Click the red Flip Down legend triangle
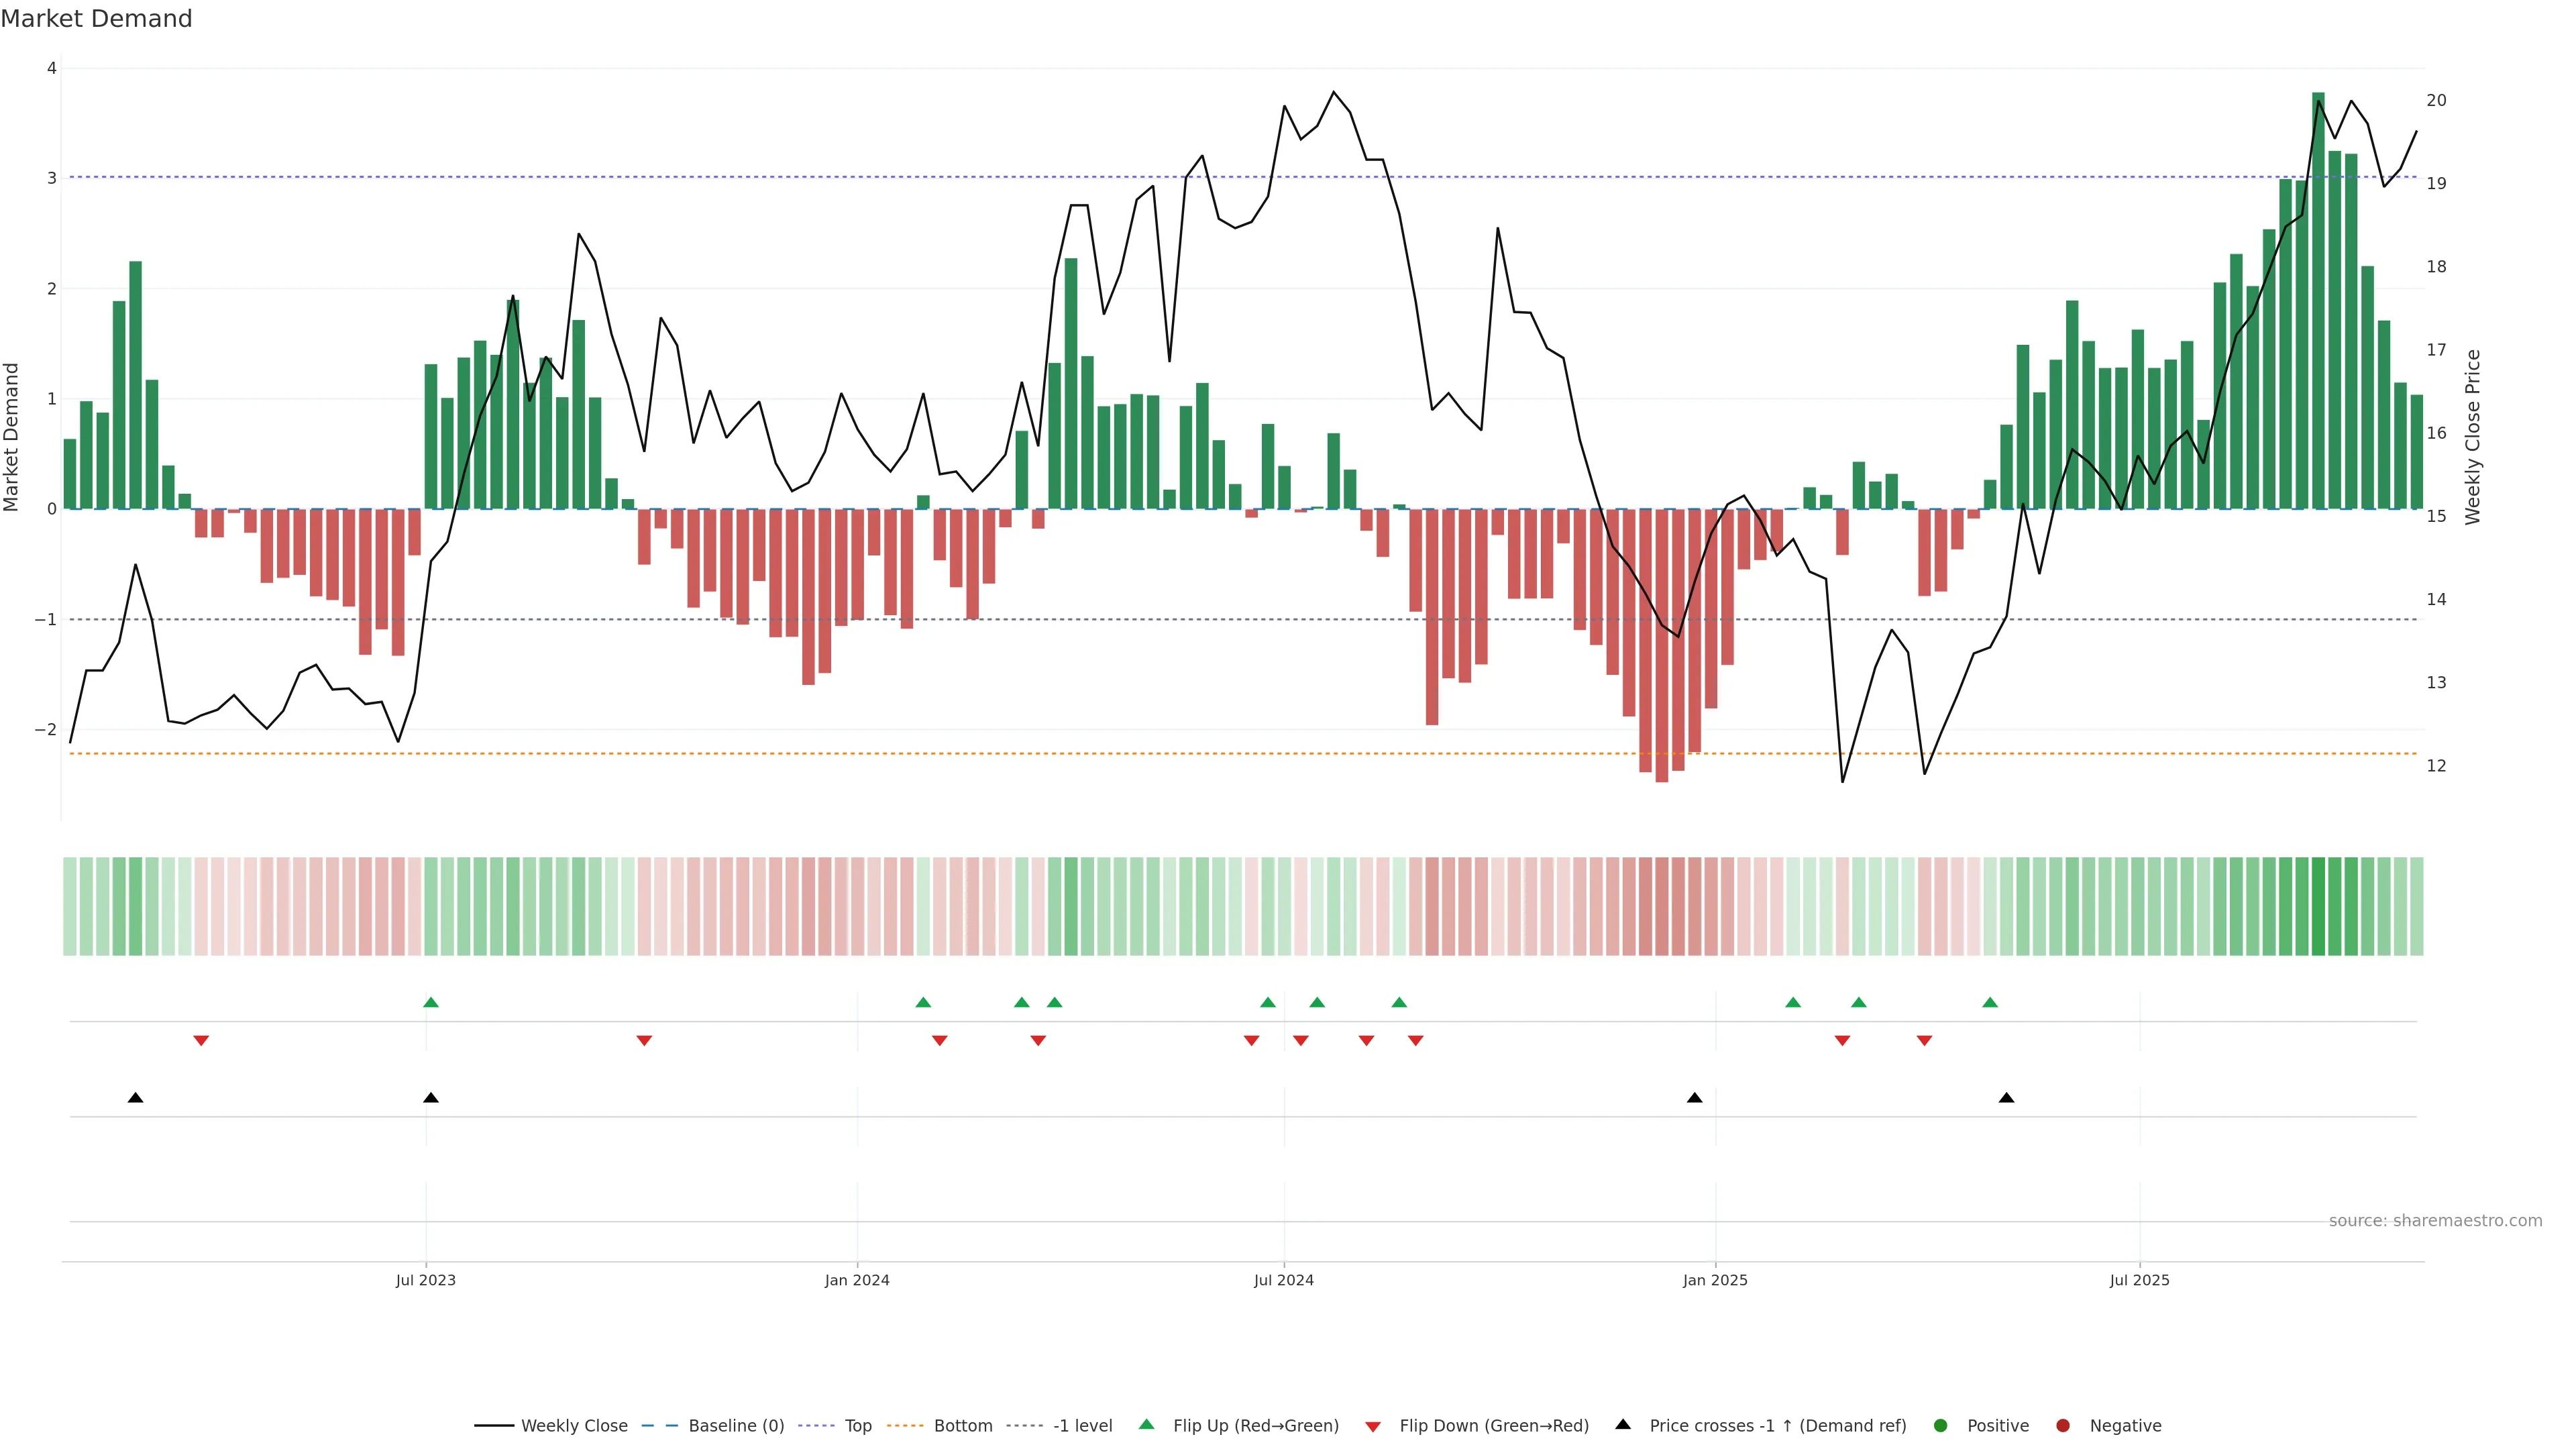2576x1449 pixels. 1373,1426
